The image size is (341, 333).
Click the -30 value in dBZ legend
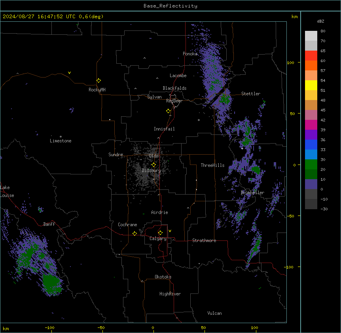pos(324,209)
